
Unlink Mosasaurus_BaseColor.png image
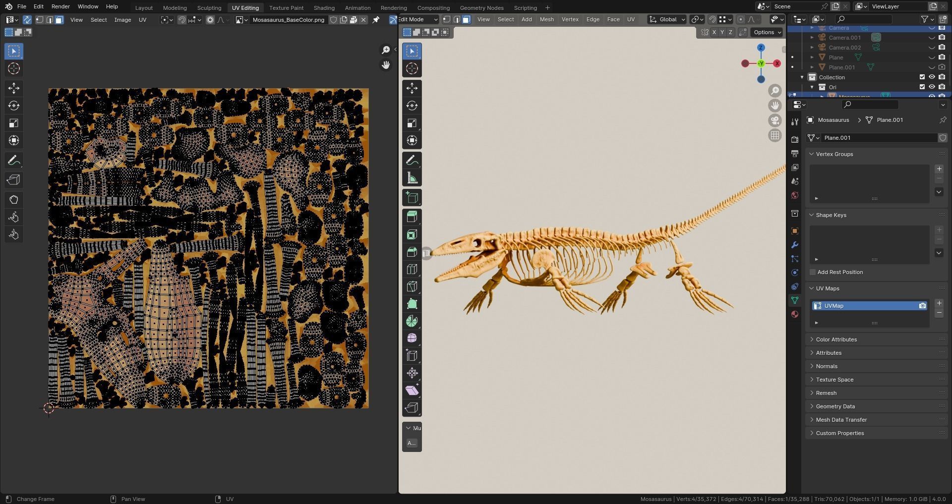click(x=363, y=20)
